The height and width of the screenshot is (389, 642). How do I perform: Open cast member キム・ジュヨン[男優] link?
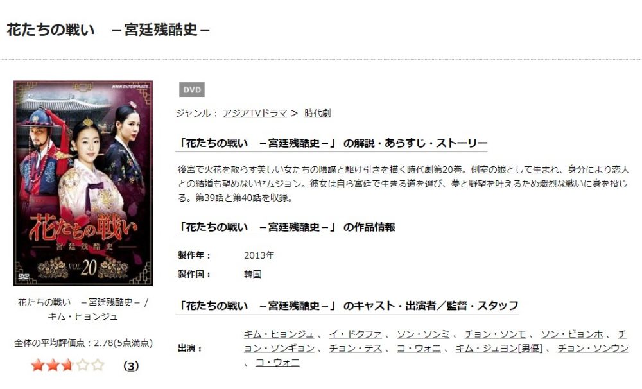coord(499,349)
